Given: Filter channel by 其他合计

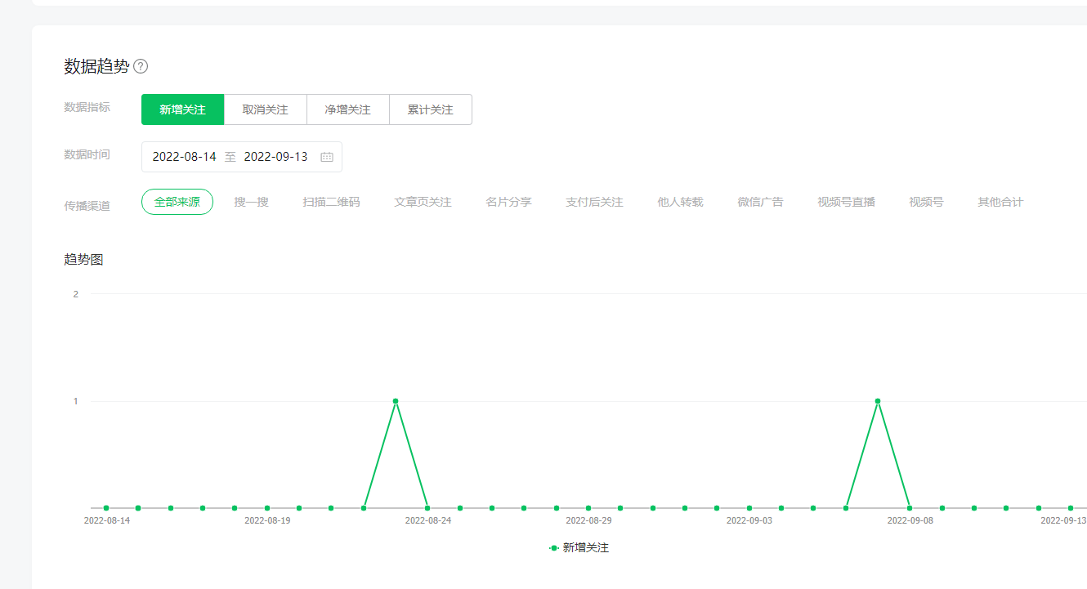Looking at the screenshot, I should tap(1000, 202).
